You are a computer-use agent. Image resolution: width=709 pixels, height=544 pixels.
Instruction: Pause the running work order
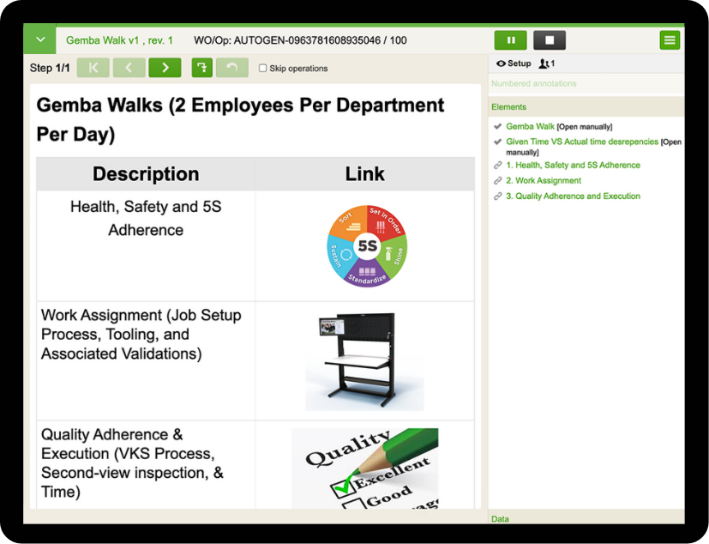tap(511, 40)
